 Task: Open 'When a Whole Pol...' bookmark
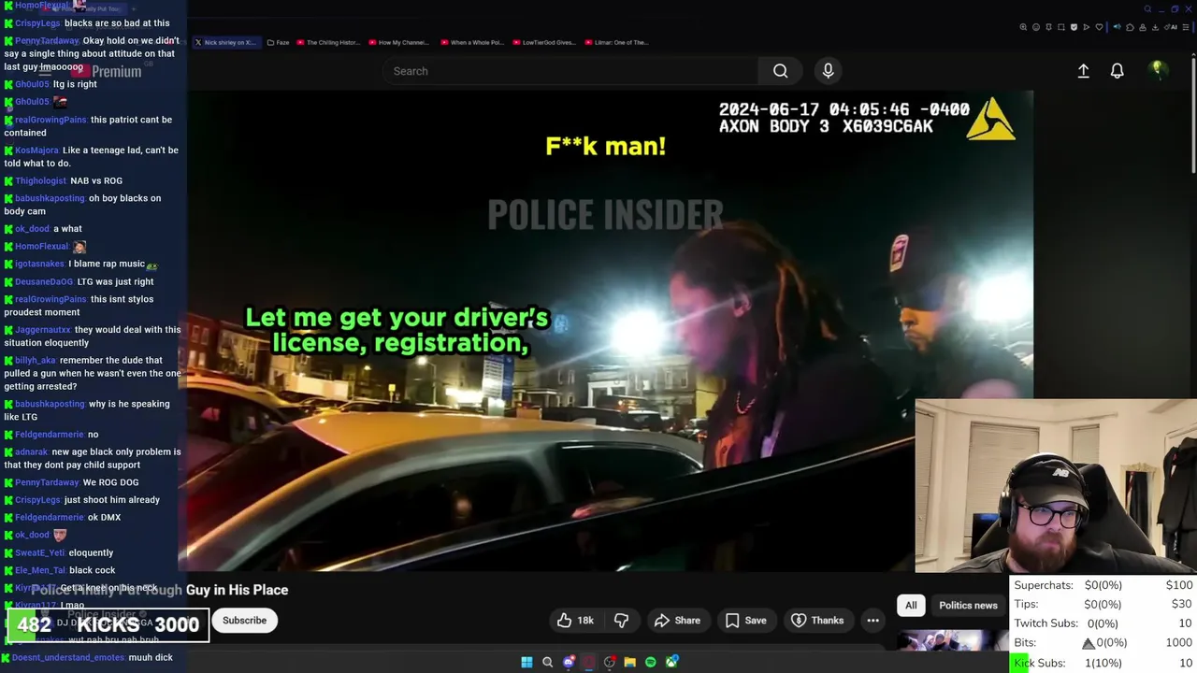click(471, 42)
